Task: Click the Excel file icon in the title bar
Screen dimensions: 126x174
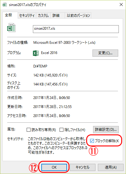Action: (5, 5)
